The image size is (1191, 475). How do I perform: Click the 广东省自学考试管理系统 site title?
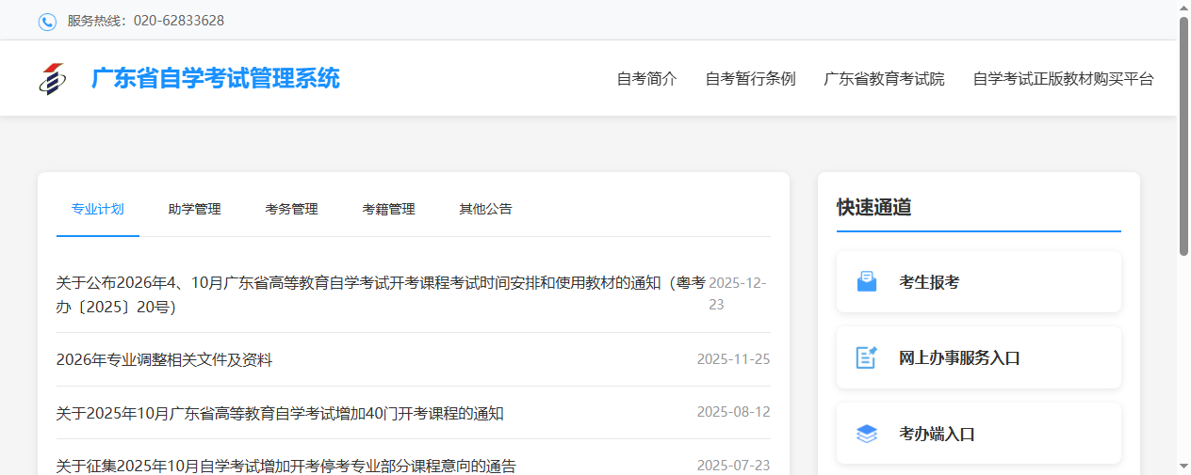tap(215, 79)
